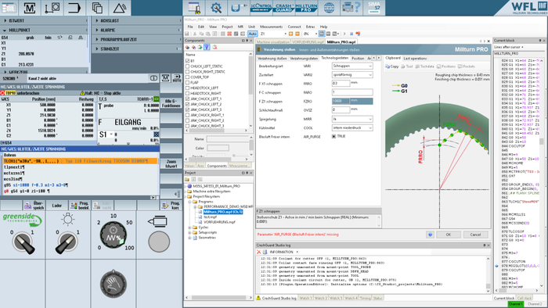
Task: Open the wrench settings gear icon
Action: pyautogui.click(x=216, y=8)
